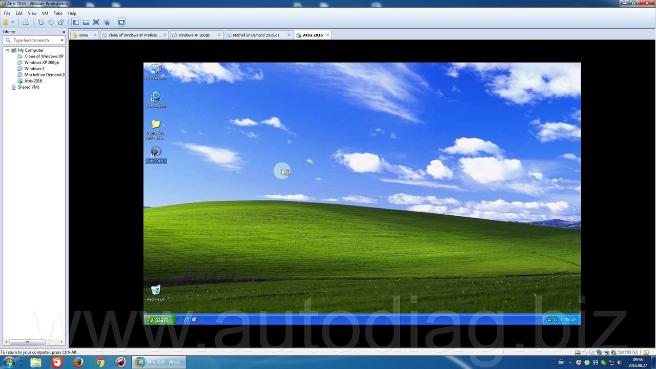Click the library search input field
The height and width of the screenshot is (369, 656).
(35, 40)
